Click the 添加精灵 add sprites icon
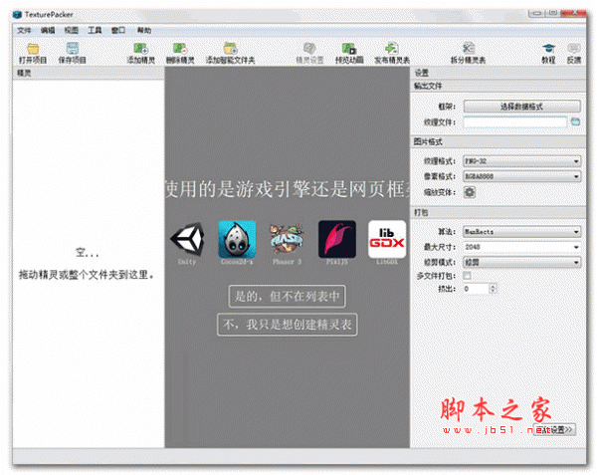 pos(141,53)
